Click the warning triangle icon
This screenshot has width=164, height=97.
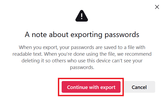coord(82,16)
